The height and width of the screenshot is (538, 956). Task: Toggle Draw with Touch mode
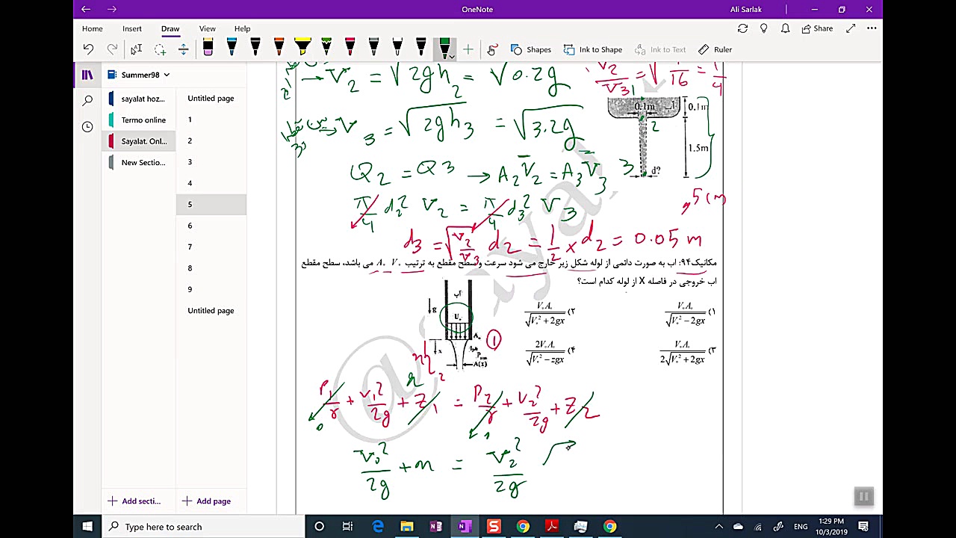pos(492,49)
